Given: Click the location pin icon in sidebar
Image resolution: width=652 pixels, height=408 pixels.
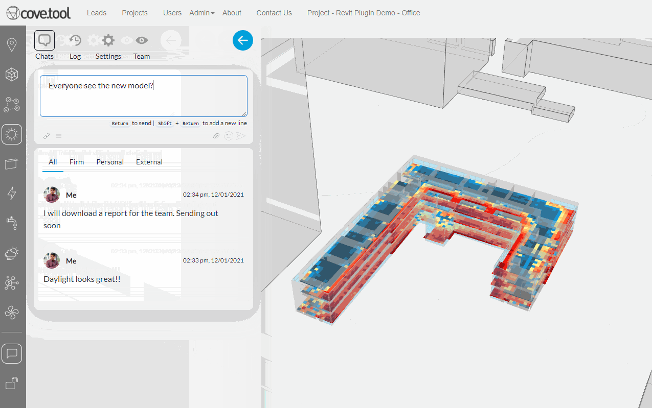Looking at the screenshot, I should coord(11,45).
